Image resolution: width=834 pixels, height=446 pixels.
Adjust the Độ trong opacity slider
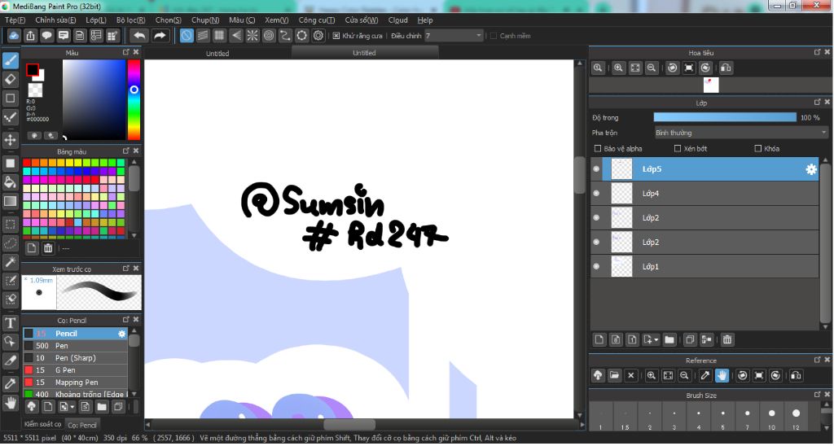(725, 117)
